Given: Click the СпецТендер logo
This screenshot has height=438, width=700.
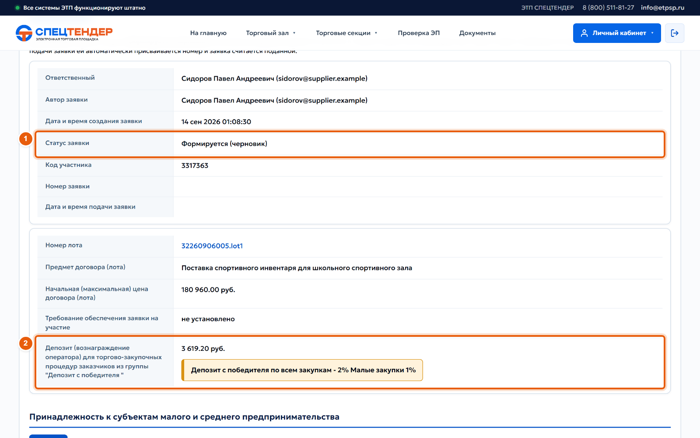Looking at the screenshot, I should (64, 33).
